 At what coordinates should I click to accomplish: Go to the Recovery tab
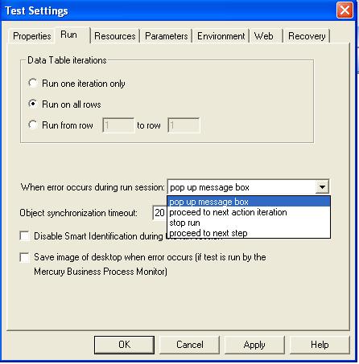point(307,36)
